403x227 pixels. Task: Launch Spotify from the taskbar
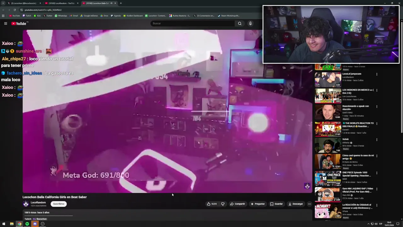coord(27,224)
